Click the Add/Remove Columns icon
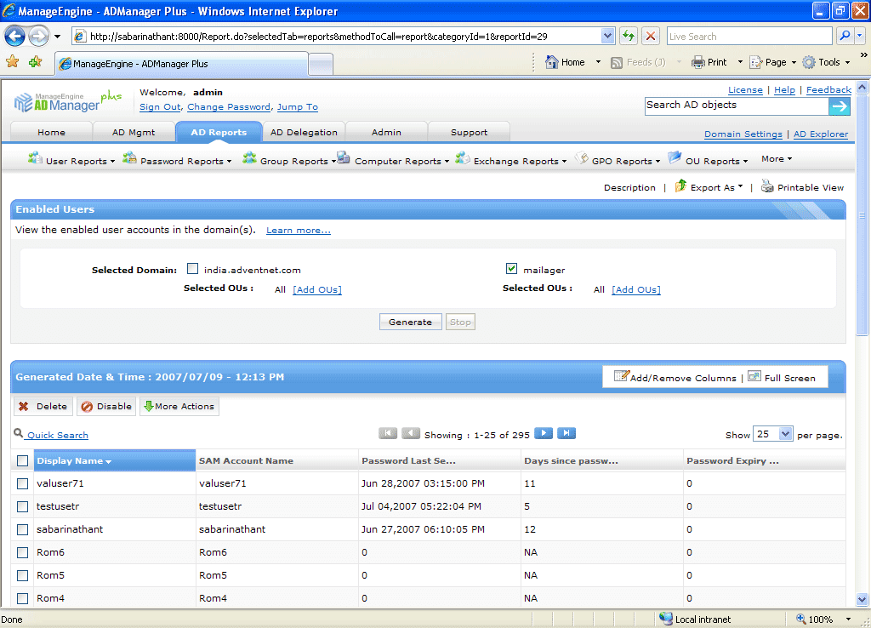The height and width of the screenshot is (628, 871). (621, 376)
